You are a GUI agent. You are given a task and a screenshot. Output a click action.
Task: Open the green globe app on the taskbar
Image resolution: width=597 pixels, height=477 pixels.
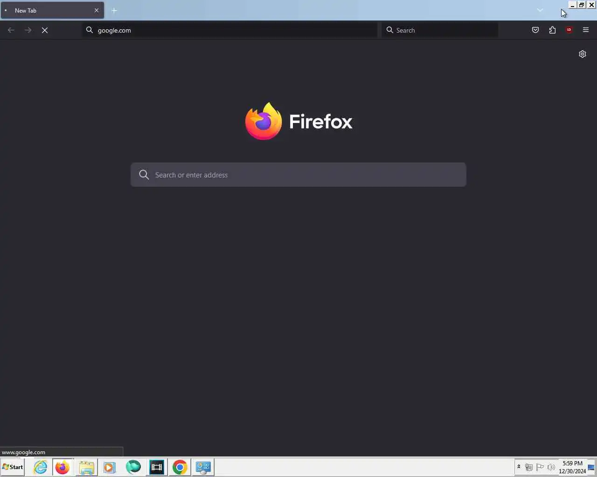coord(133,467)
